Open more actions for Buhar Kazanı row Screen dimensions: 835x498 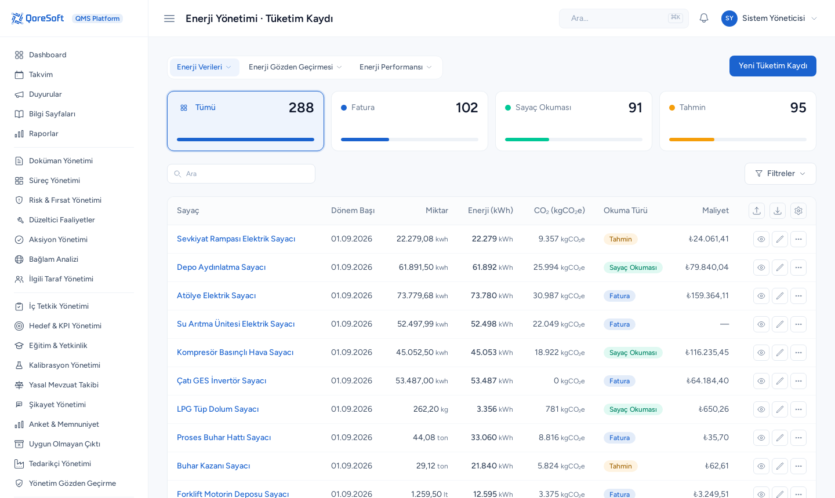(798, 466)
